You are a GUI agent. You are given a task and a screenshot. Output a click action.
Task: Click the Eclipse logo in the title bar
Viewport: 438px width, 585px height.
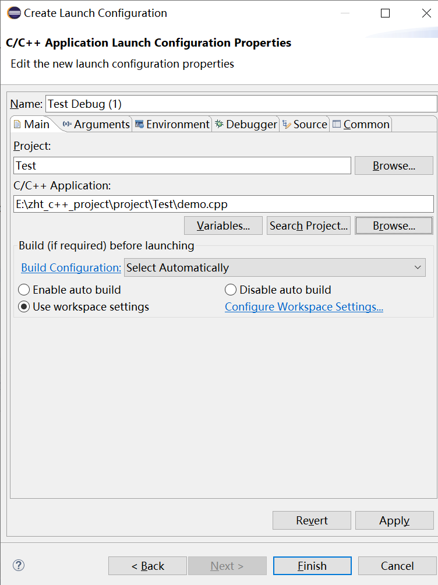(13, 12)
